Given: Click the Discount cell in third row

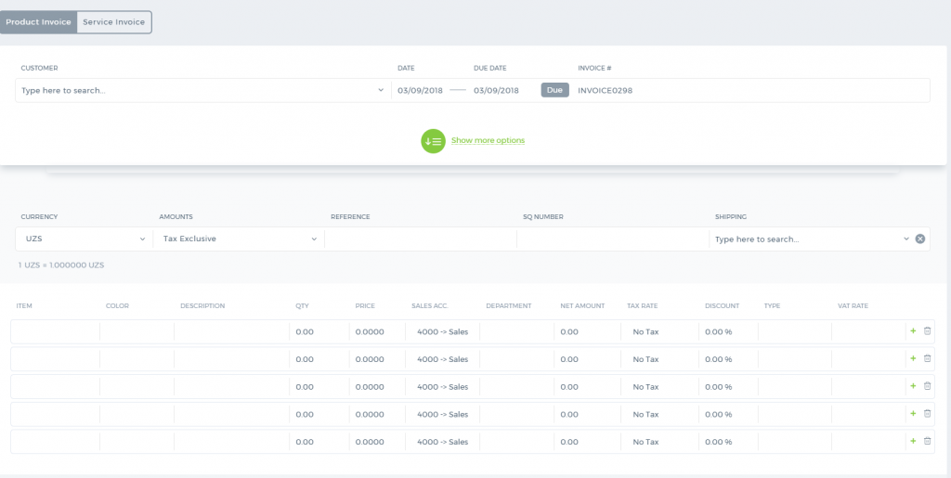Looking at the screenshot, I should click(728, 387).
